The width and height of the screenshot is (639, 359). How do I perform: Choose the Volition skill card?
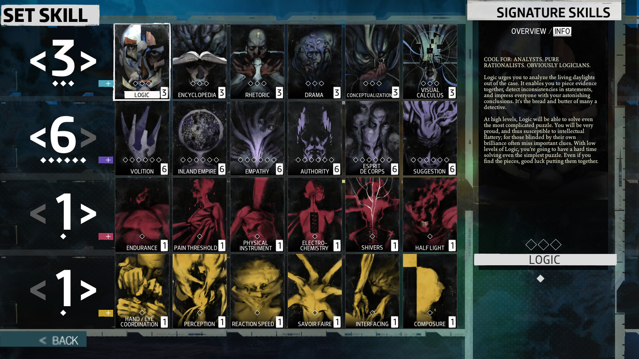142,138
